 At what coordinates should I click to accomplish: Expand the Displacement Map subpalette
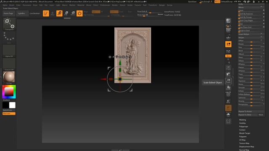pyautogui.click(x=247, y=146)
